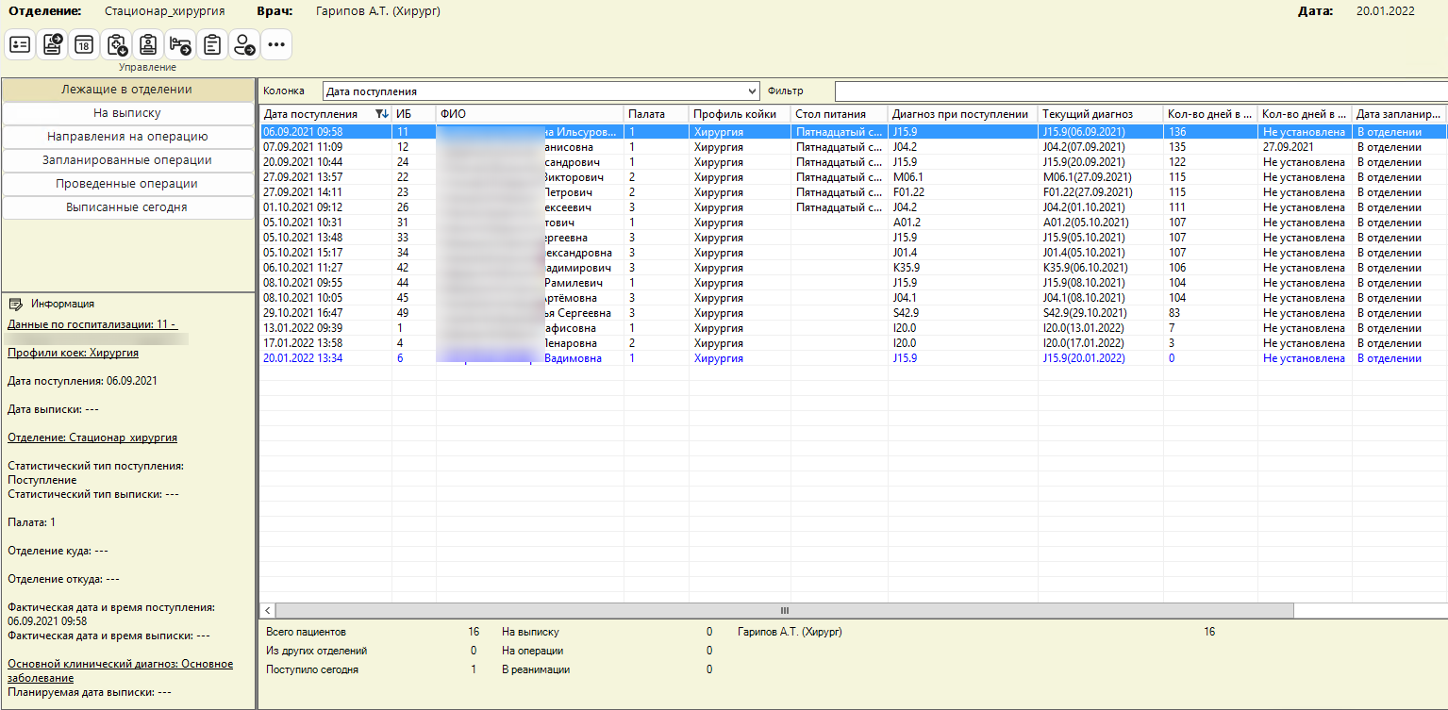Sort by Профиль койки column header
Image resolution: width=1448 pixels, height=710 pixels.
coord(740,114)
